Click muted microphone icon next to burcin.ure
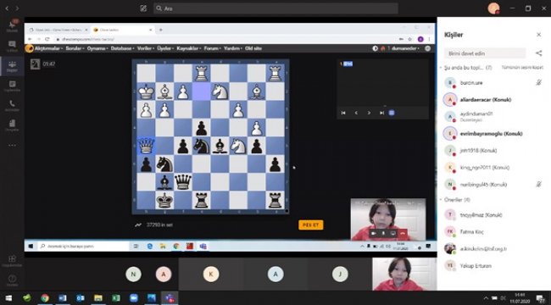 click(x=538, y=82)
